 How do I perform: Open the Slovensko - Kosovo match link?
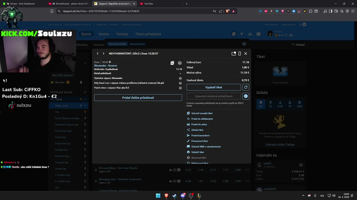click(x=105, y=66)
